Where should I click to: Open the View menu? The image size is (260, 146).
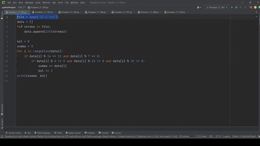click(x=21, y=3)
